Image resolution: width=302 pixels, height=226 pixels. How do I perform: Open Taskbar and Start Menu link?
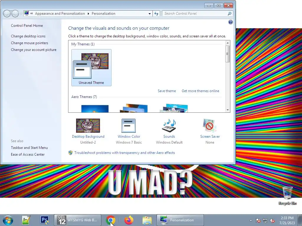29,148
